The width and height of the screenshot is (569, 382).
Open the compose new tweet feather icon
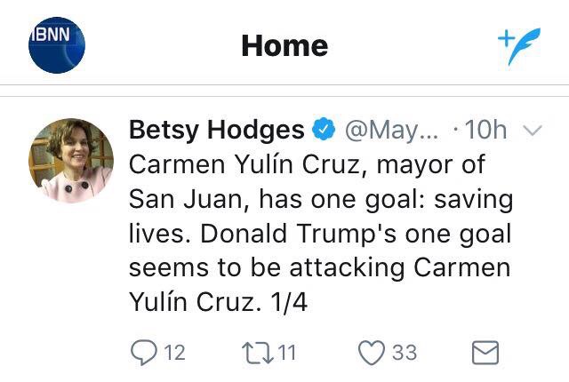click(x=518, y=44)
